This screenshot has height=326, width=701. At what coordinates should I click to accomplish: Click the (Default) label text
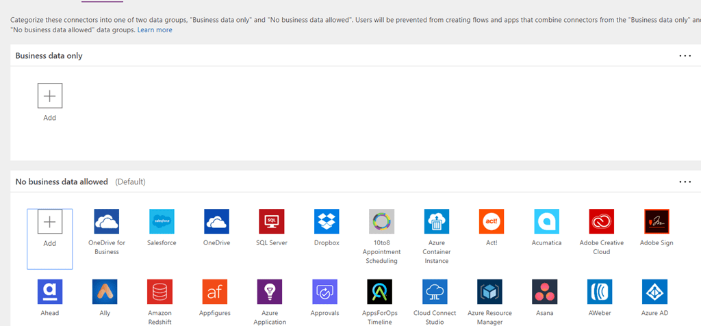pos(130,182)
